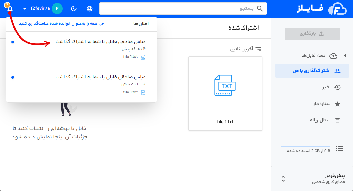
Task: Click the بارگذاری upload button
Action: [312, 34]
